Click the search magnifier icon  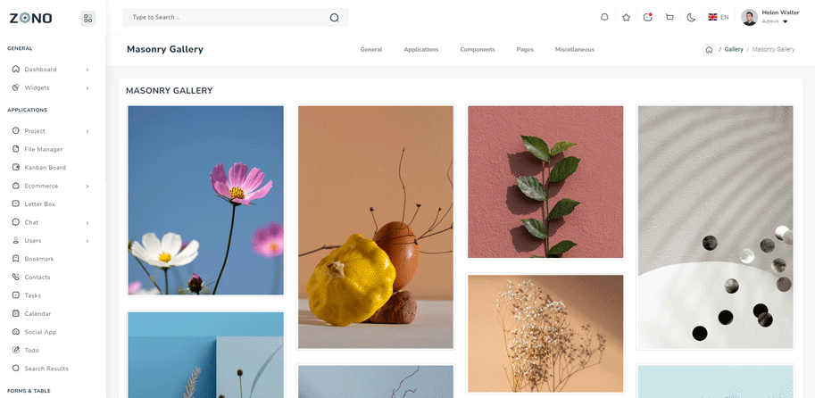coord(334,17)
